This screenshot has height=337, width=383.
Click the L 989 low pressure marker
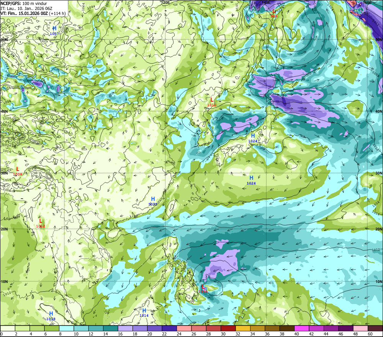click(274, 13)
